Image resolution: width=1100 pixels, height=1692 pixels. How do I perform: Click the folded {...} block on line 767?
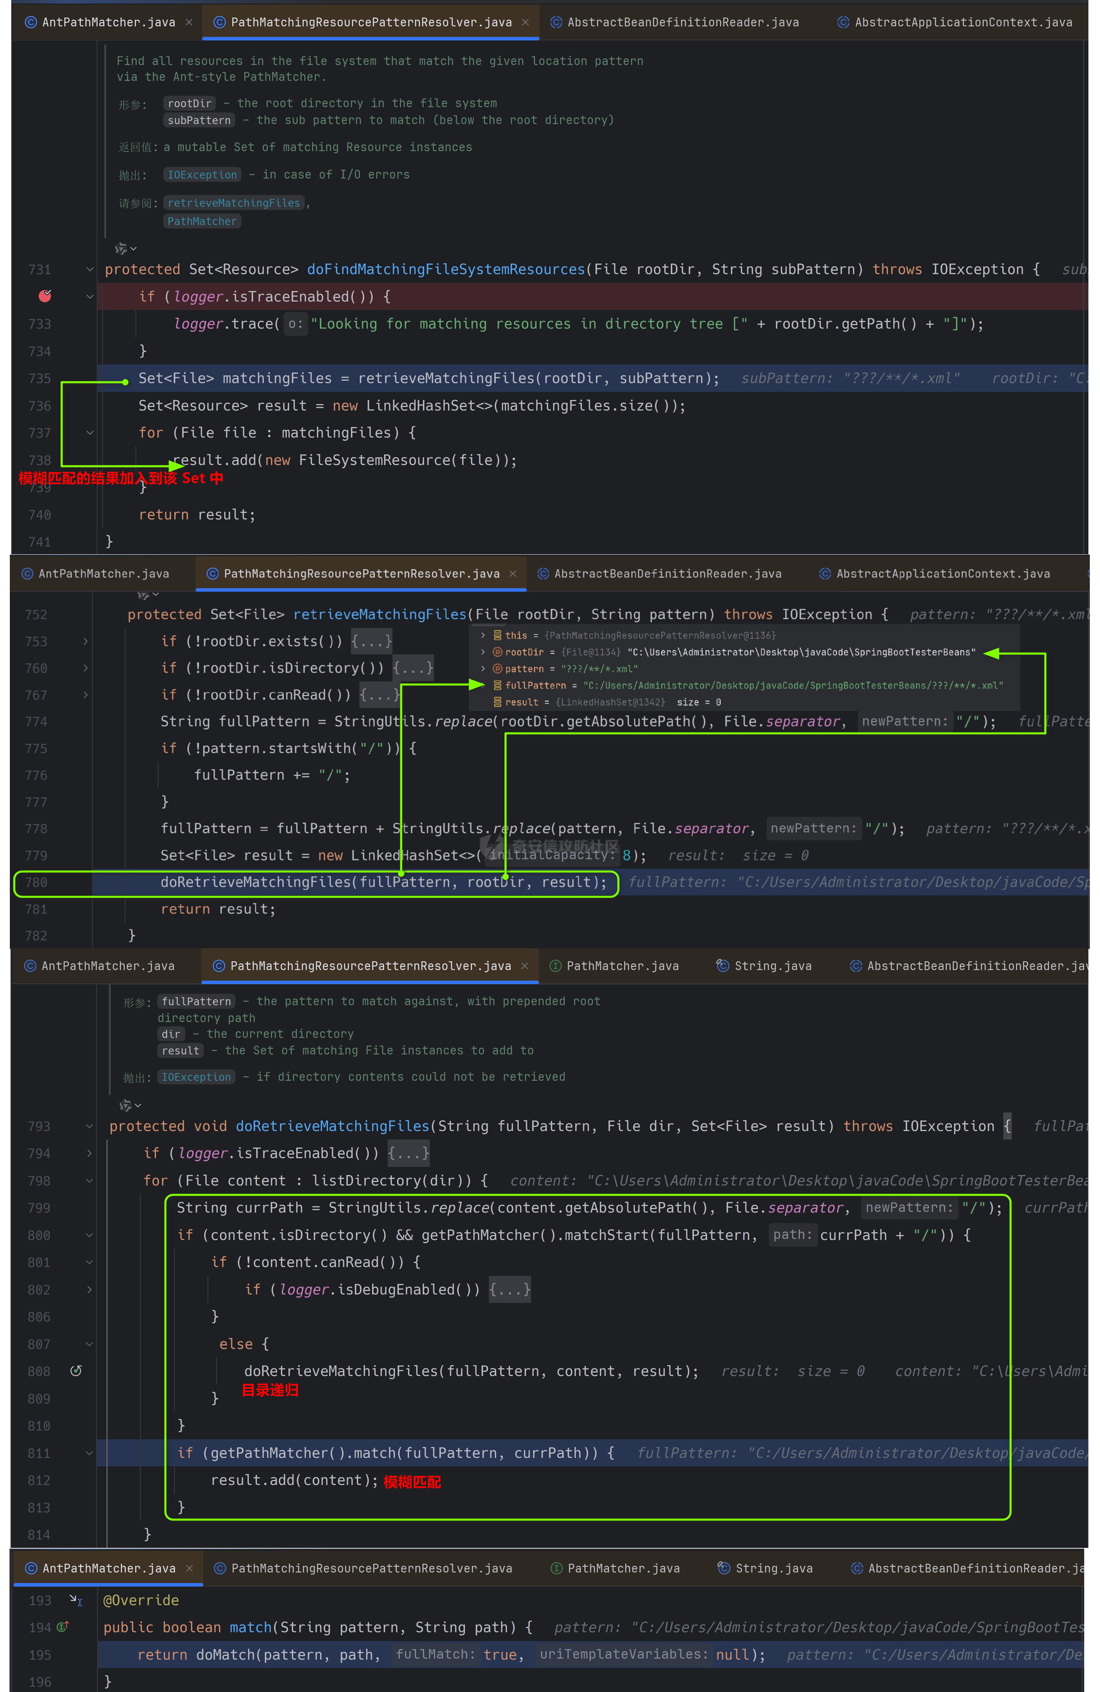[380, 695]
